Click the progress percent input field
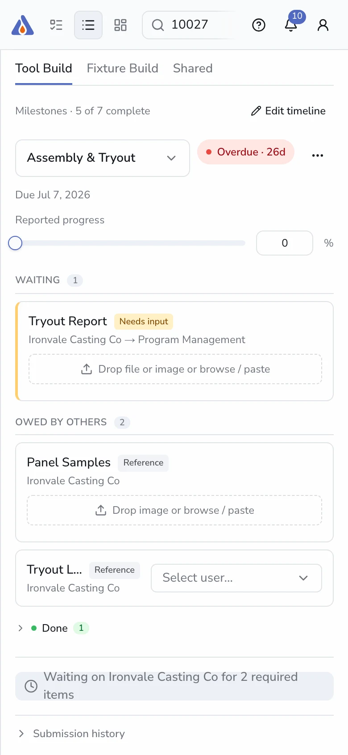This screenshot has height=755, width=348. 285,243
